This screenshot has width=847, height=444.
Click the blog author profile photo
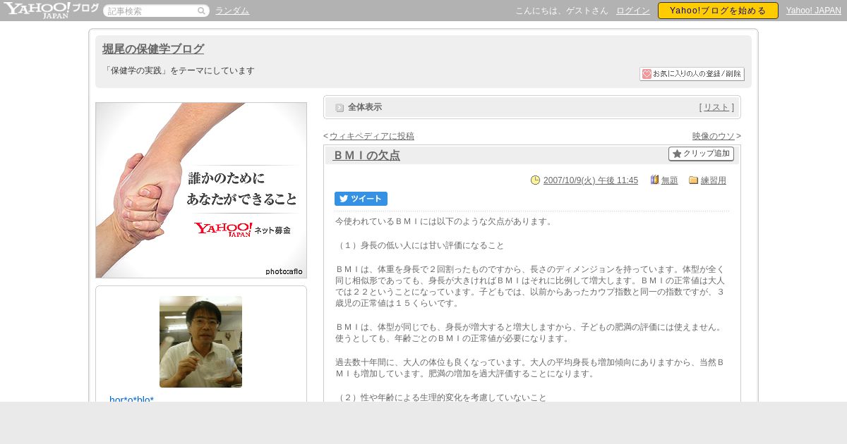click(200, 342)
